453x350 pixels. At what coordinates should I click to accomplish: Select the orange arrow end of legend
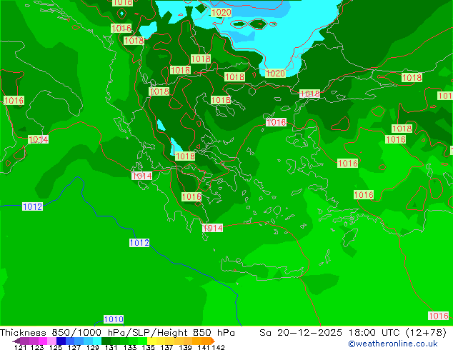tap(213, 341)
